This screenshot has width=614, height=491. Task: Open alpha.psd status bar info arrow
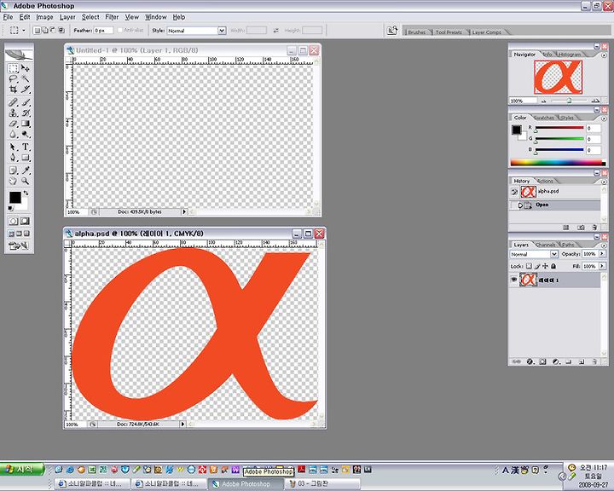point(182,424)
